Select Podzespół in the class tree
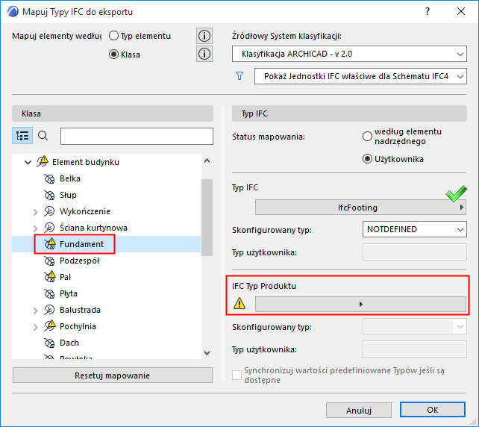The height and width of the screenshot is (427, 479). click(79, 261)
